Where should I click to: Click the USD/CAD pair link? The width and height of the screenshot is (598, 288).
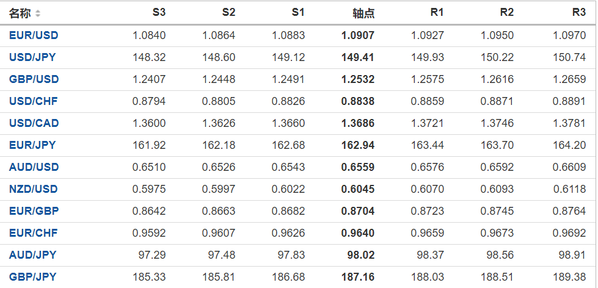pyautogui.click(x=34, y=123)
